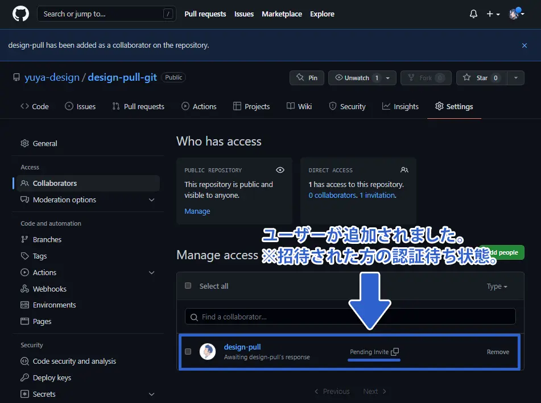Viewport: 541px width, 403px height.
Task: Open the notifications bell
Action: [473, 14]
